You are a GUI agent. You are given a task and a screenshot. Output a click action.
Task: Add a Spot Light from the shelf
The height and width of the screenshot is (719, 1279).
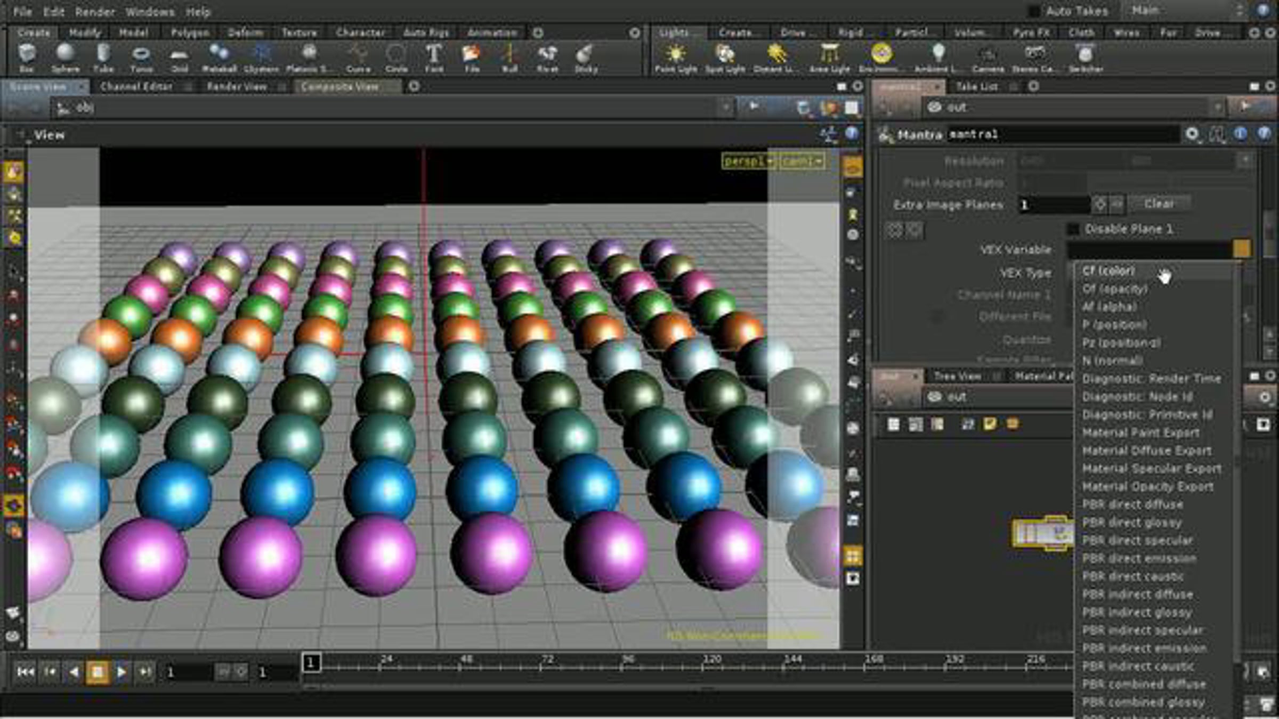(x=725, y=58)
